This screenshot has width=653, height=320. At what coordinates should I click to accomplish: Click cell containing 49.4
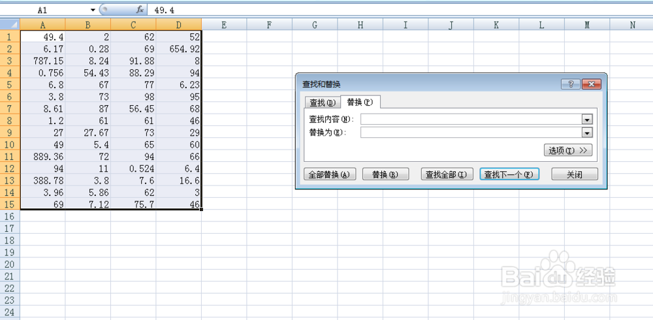pyautogui.click(x=43, y=37)
